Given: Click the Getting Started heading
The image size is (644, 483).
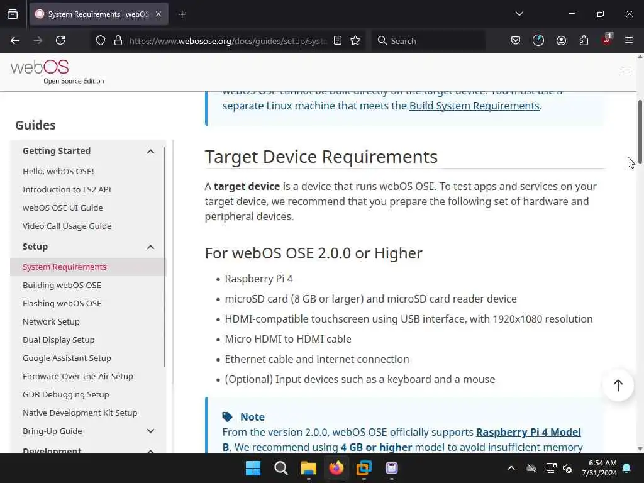Looking at the screenshot, I should pos(56,151).
